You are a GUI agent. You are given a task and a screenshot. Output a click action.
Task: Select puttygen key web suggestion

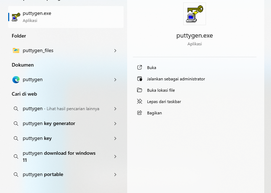(37, 138)
